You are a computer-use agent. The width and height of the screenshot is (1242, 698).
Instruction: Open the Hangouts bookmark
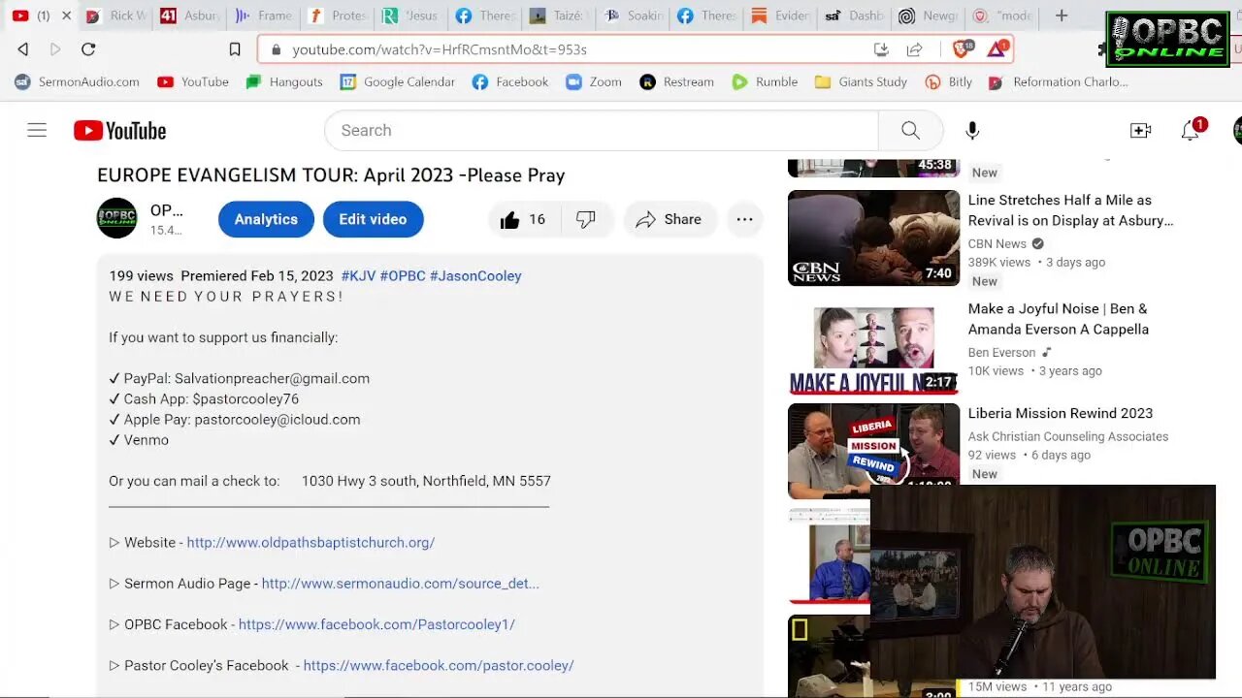point(284,82)
